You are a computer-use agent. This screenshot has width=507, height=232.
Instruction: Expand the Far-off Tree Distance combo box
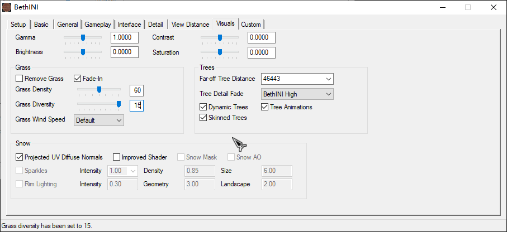[329, 79]
